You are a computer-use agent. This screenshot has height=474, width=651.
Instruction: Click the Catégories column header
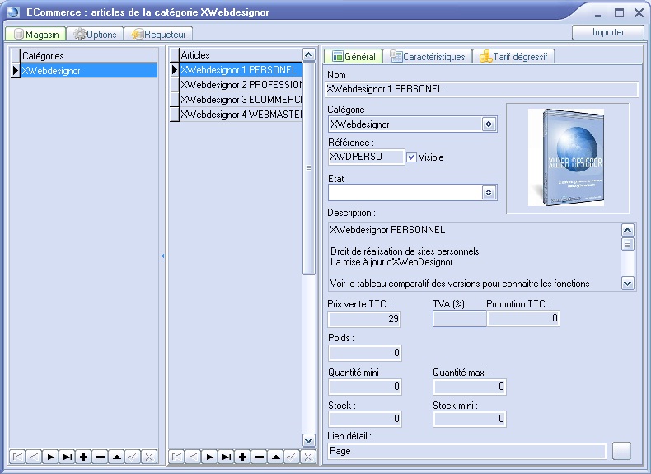click(89, 56)
